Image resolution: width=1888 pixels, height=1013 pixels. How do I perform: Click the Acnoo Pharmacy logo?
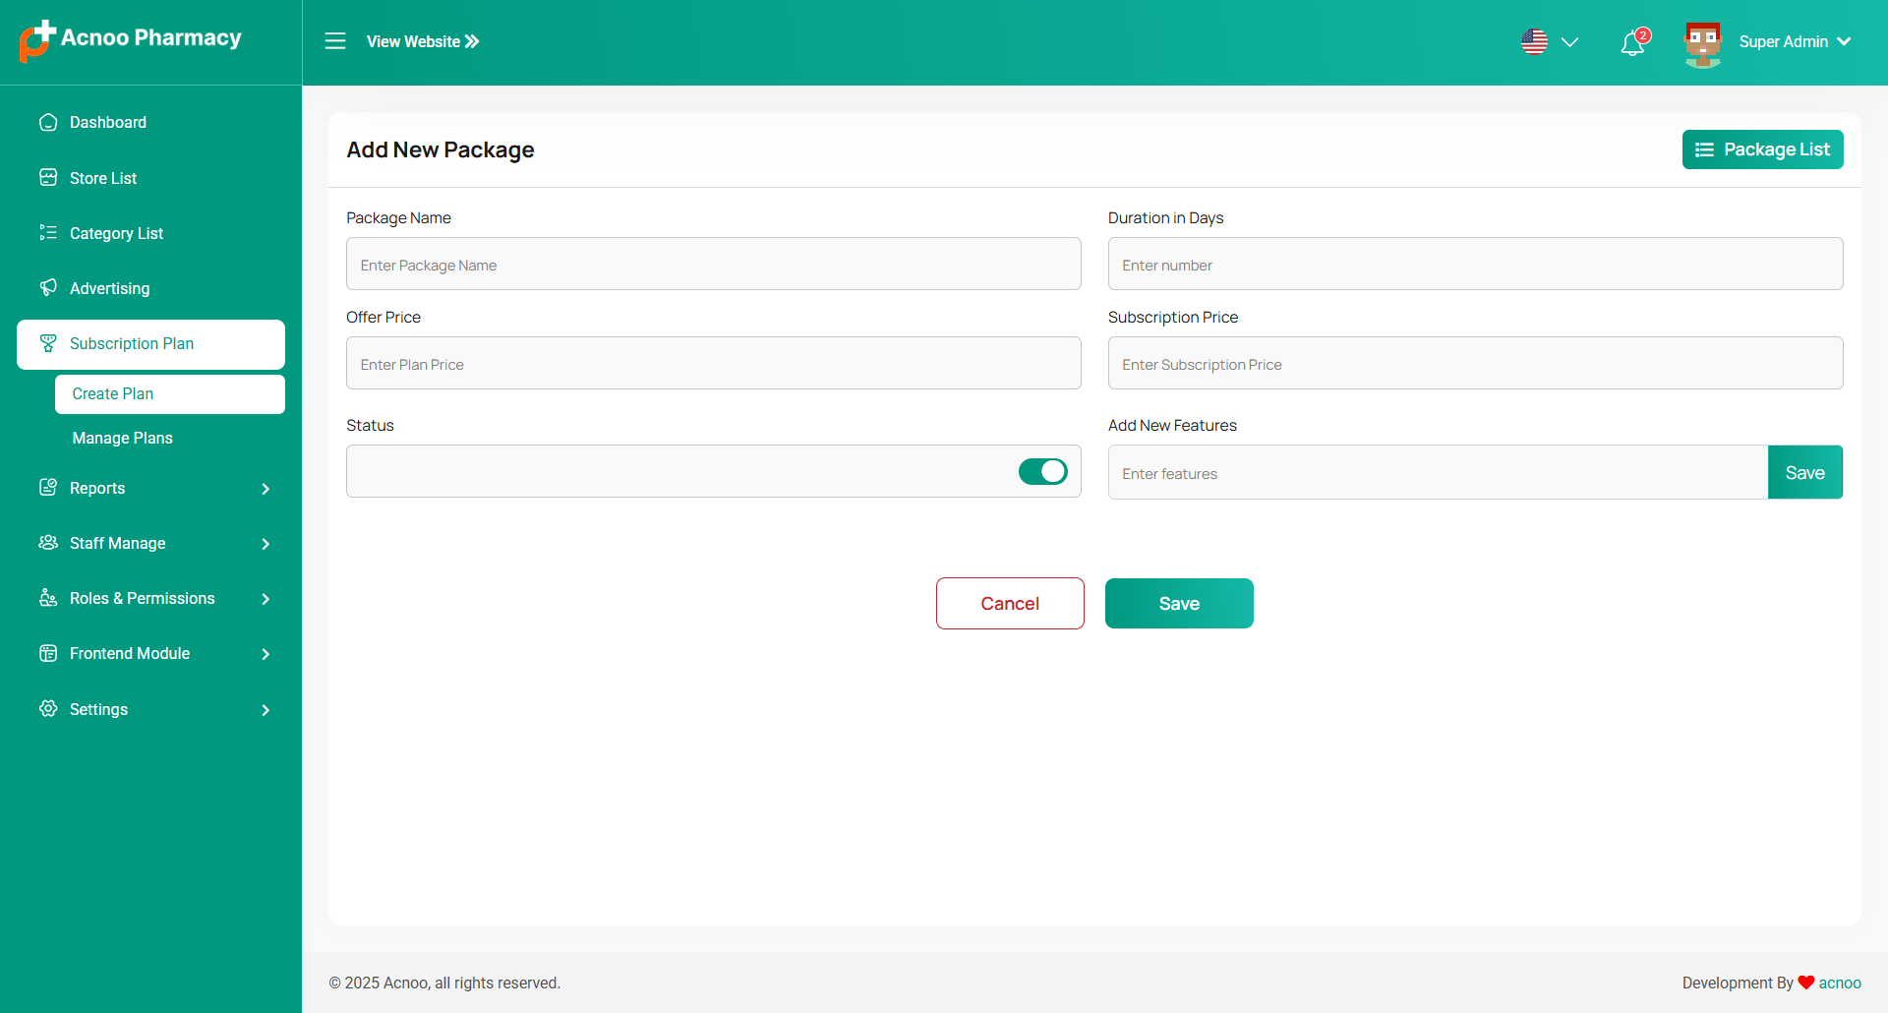(130, 40)
